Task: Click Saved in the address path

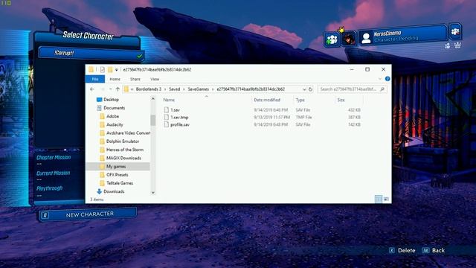Action: point(174,89)
